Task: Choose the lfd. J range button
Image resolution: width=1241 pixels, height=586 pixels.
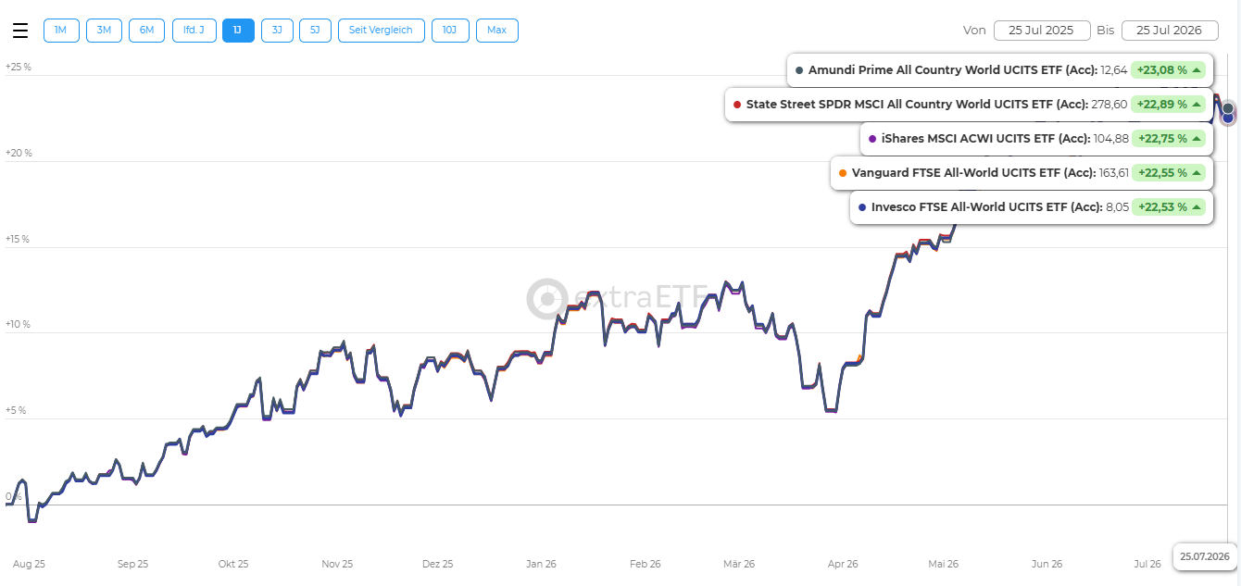Action: [x=194, y=31]
